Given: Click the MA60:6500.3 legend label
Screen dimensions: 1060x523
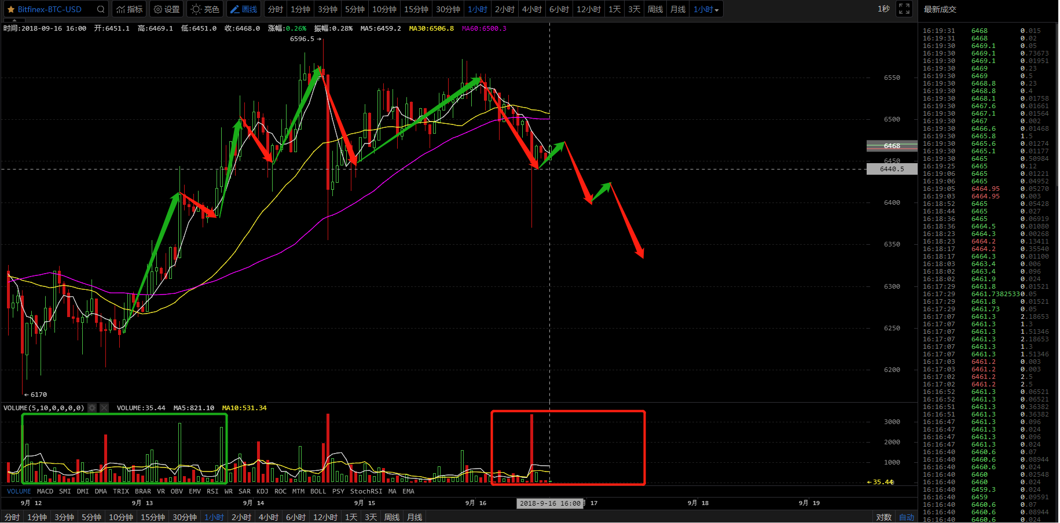Looking at the screenshot, I should point(484,28).
